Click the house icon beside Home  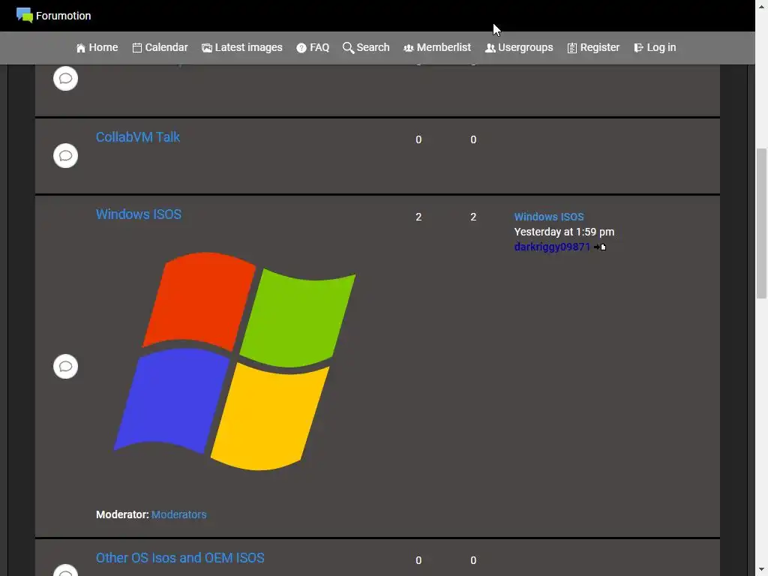(x=81, y=48)
